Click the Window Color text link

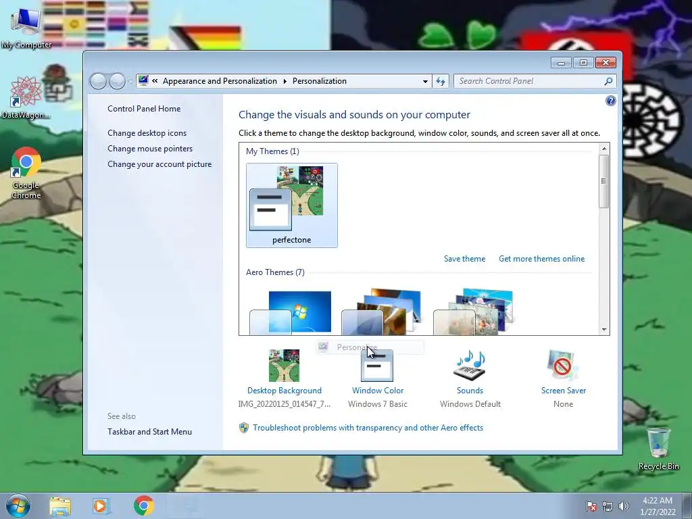378,391
